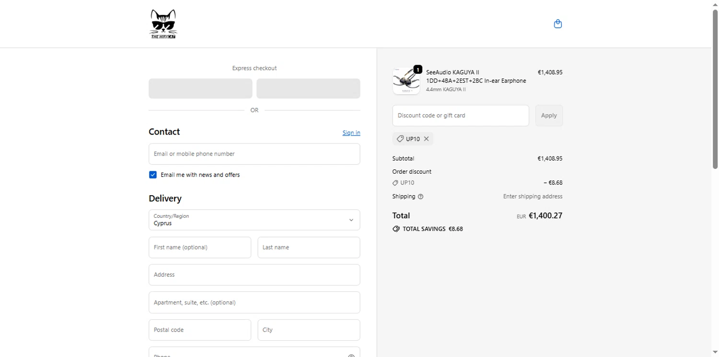This screenshot has width=719, height=357.
Task: Uncheck Email me with news and offers
Action: click(x=153, y=175)
